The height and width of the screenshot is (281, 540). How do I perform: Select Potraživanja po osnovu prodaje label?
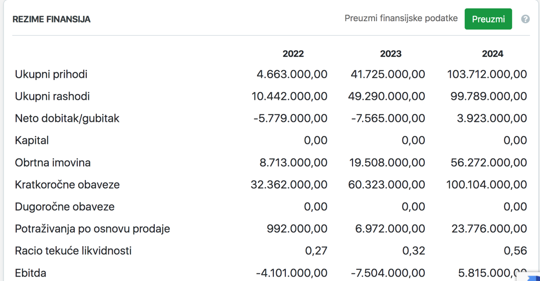click(92, 229)
